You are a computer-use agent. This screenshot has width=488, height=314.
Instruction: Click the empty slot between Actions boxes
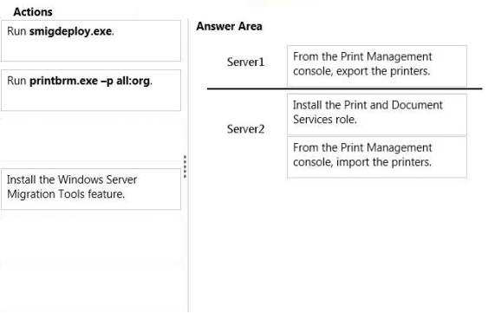(x=91, y=140)
